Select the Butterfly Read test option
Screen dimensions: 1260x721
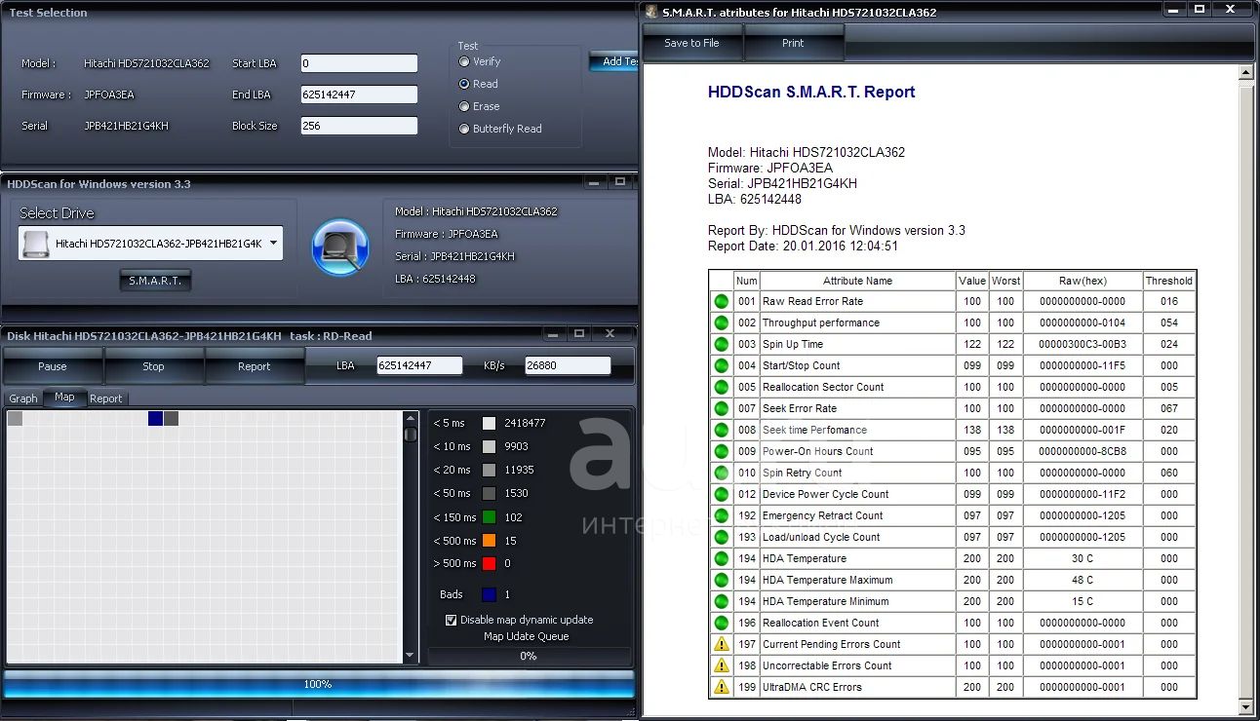464,129
